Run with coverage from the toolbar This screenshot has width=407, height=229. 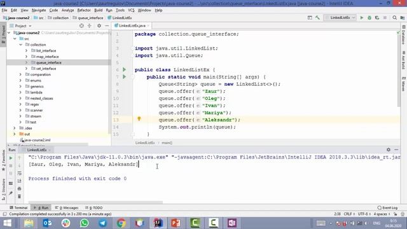tap(377, 18)
